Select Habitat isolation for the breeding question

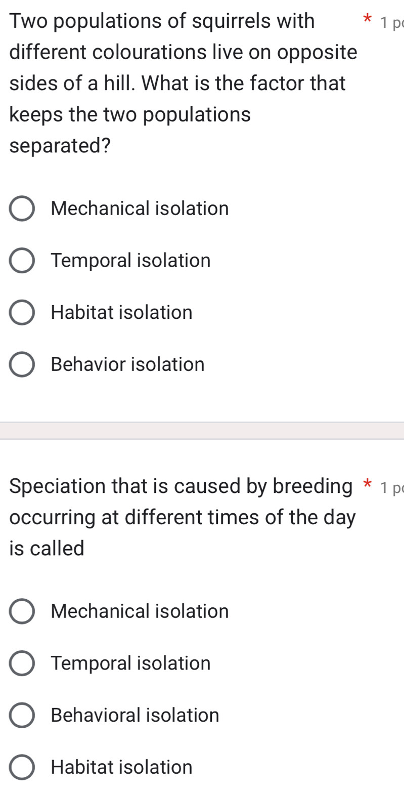(x=22, y=767)
